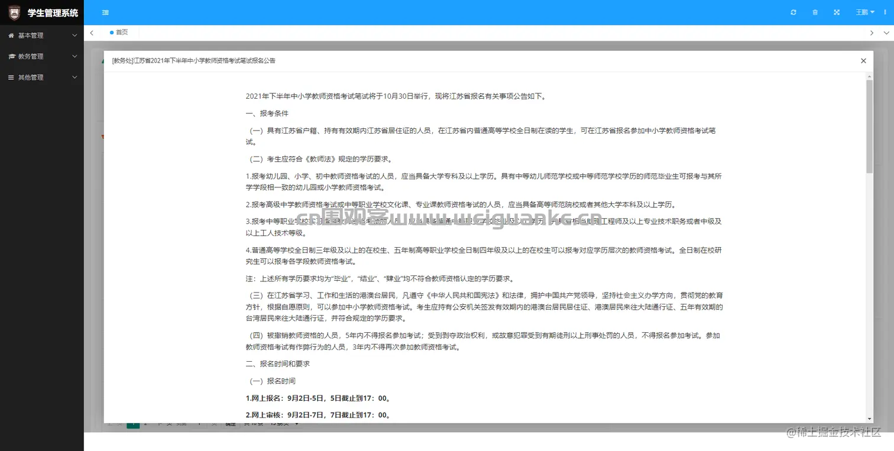Screen dimensions: 894x451
Task: Click the line （二）考生应符合《教师法》规定的学历要求
Action: tap(319, 159)
